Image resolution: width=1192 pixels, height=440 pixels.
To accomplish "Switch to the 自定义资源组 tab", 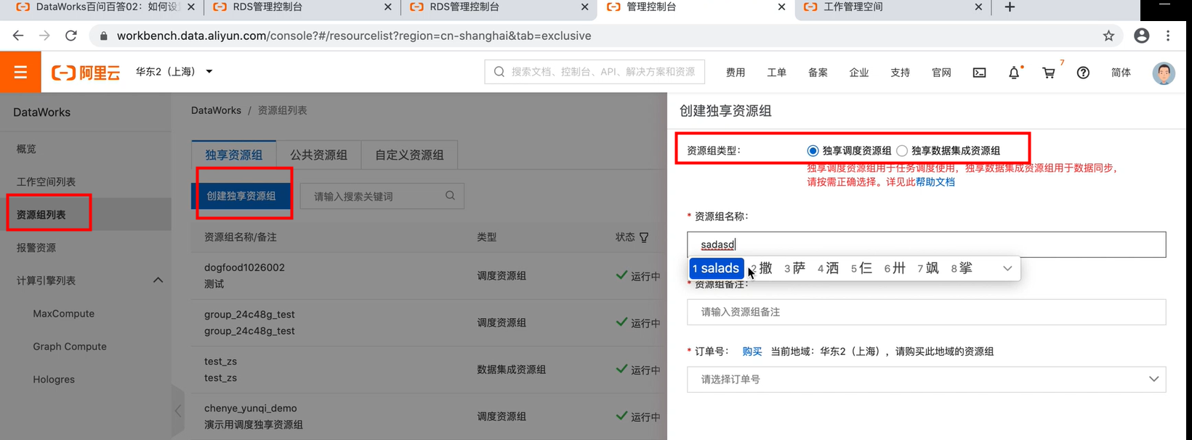I will click(409, 155).
